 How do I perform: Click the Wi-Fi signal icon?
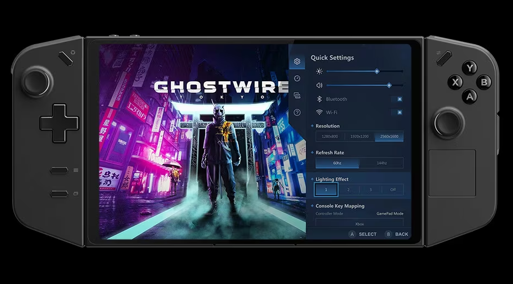click(x=320, y=112)
